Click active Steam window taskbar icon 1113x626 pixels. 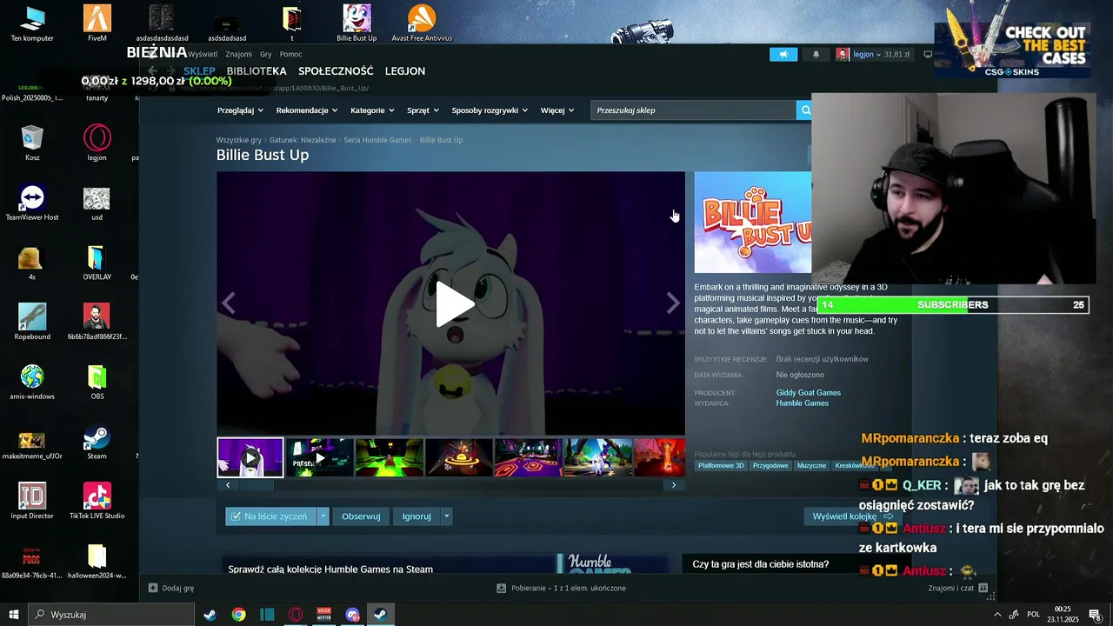tap(381, 615)
